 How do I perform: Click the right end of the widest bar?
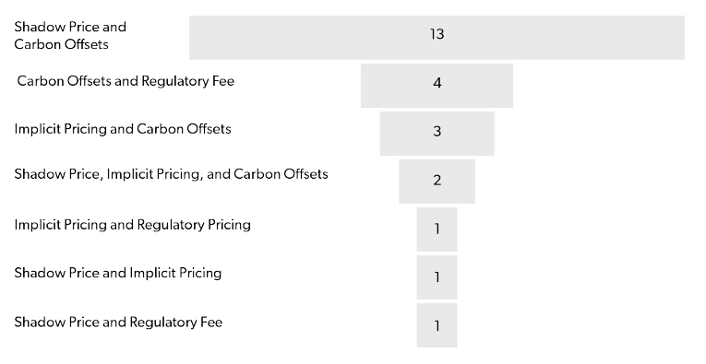click(682, 38)
